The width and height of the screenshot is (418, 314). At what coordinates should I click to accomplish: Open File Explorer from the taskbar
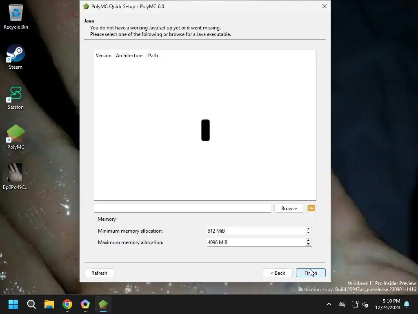[49, 304]
